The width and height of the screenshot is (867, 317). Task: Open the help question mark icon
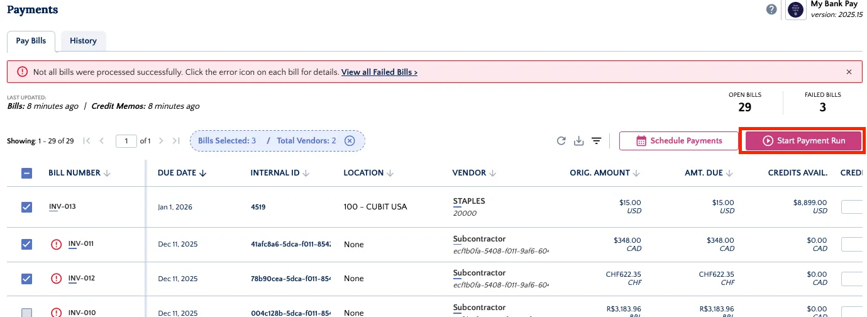coord(771,9)
